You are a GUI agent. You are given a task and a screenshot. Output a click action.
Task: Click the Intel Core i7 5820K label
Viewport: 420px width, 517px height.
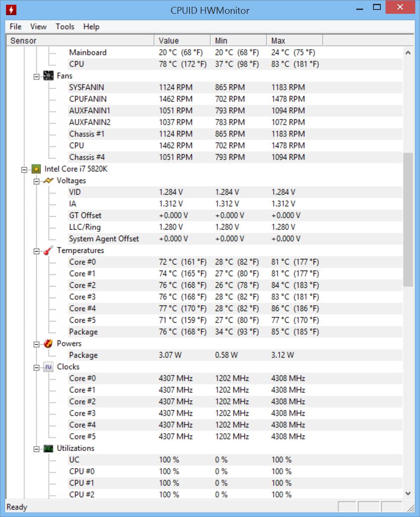[x=76, y=169]
